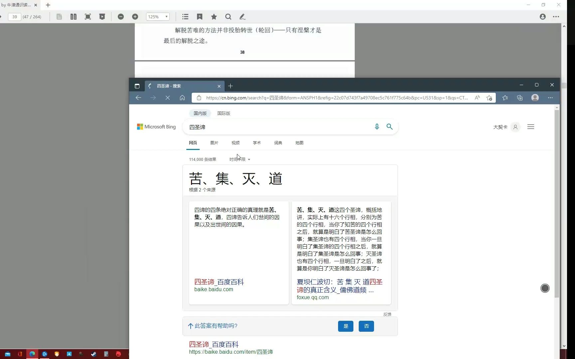The width and height of the screenshot is (575, 359).
Task: Click 否 to mark answer unhelpful
Action: point(366,326)
